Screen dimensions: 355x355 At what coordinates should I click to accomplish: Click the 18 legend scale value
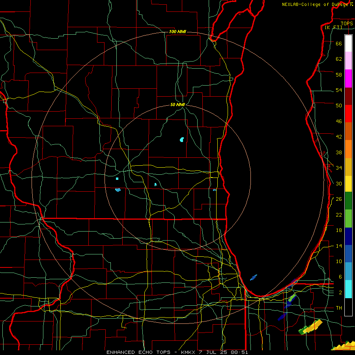(x=339, y=230)
